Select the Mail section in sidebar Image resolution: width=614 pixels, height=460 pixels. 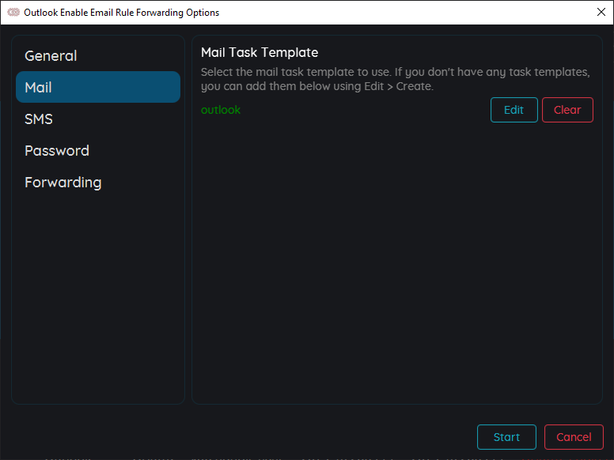tap(98, 87)
